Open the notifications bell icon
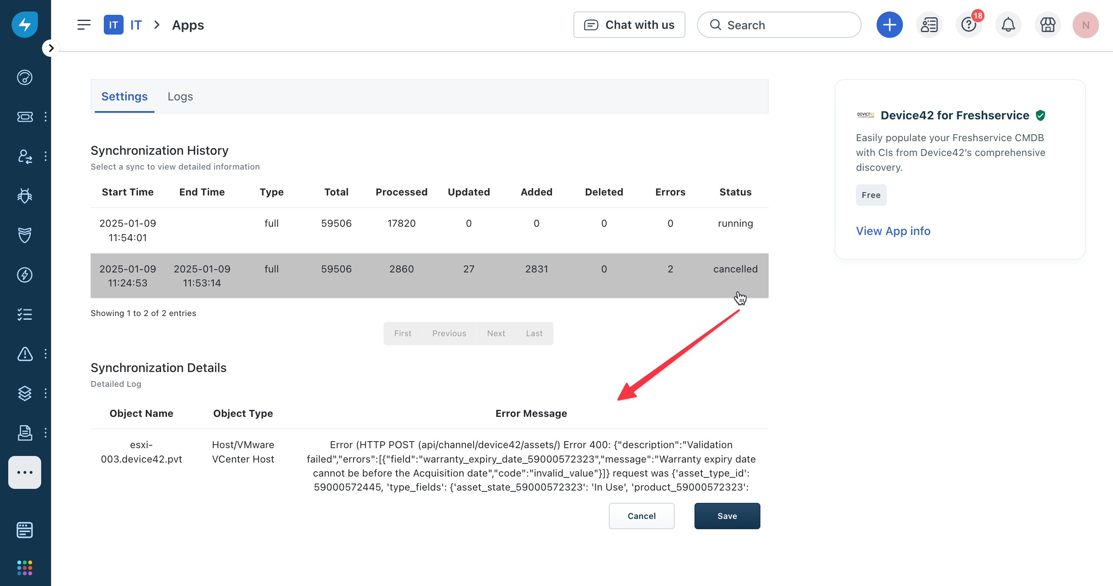 point(1008,25)
